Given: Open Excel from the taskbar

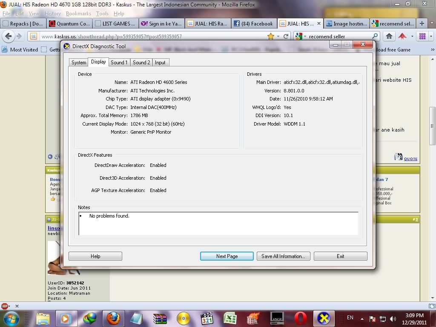Looking at the screenshot, I should click(x=230, y=318).
